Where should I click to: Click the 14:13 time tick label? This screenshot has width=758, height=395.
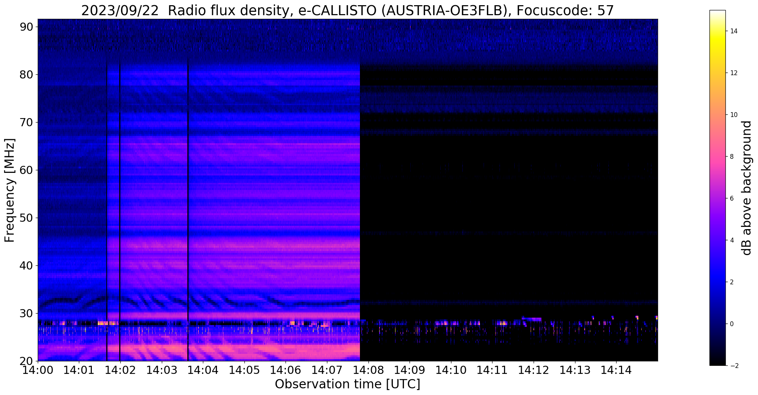575,369
